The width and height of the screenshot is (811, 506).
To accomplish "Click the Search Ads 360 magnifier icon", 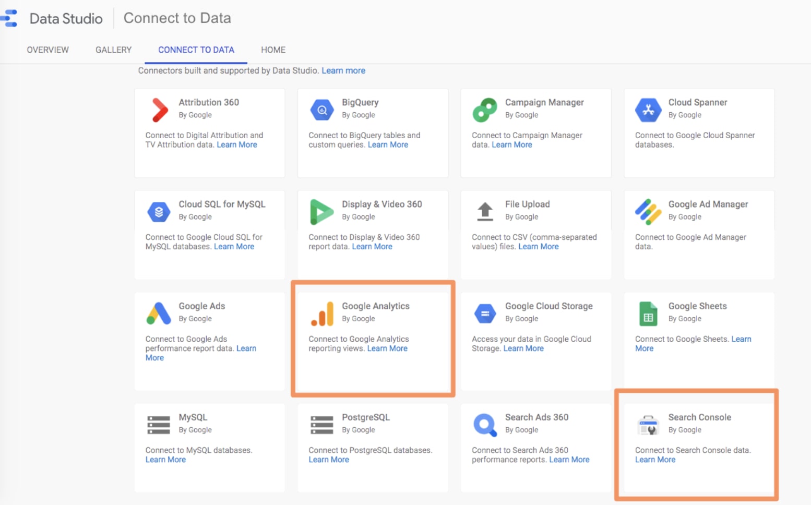I will (485, 425).
